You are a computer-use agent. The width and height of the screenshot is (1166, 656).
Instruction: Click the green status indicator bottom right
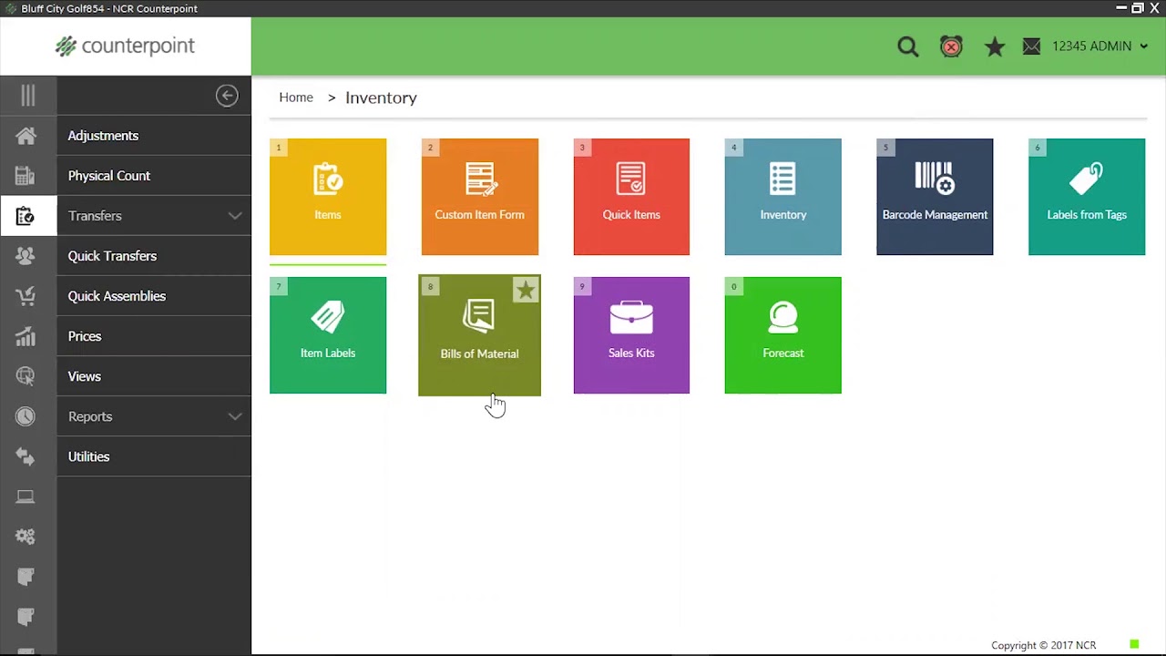coord(1134,644)
